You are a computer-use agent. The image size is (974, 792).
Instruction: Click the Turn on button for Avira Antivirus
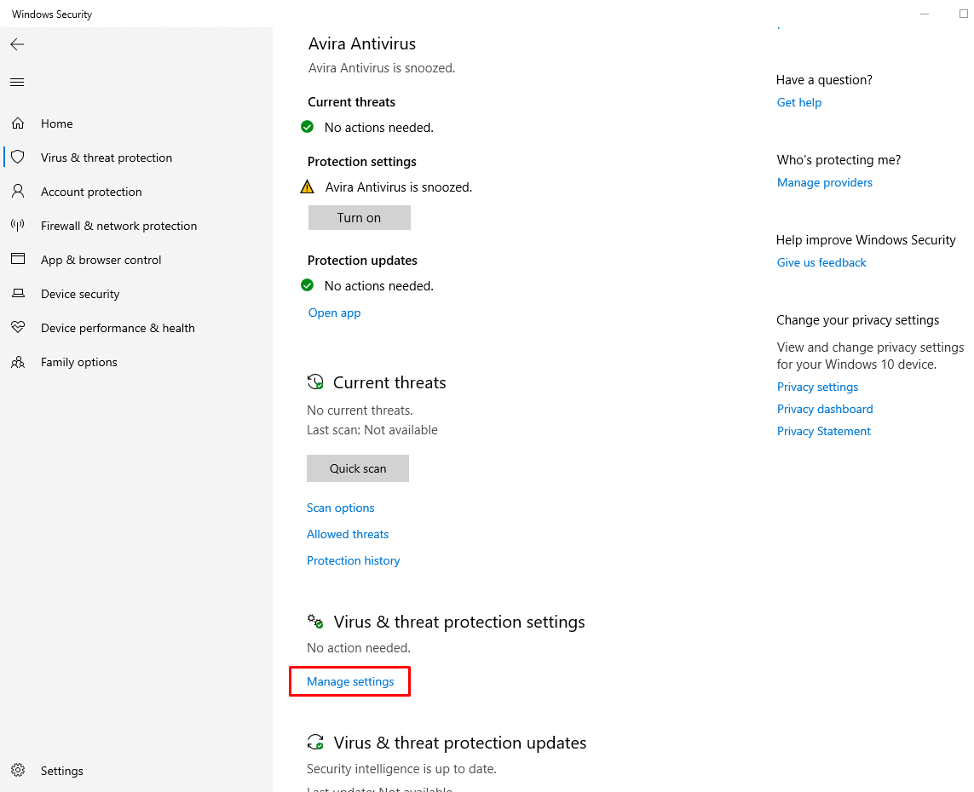359,217
